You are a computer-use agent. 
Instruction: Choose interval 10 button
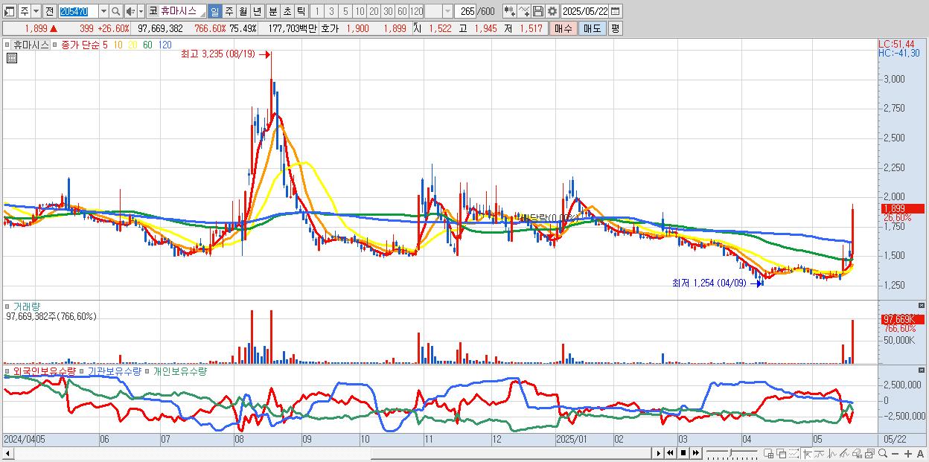360,11
